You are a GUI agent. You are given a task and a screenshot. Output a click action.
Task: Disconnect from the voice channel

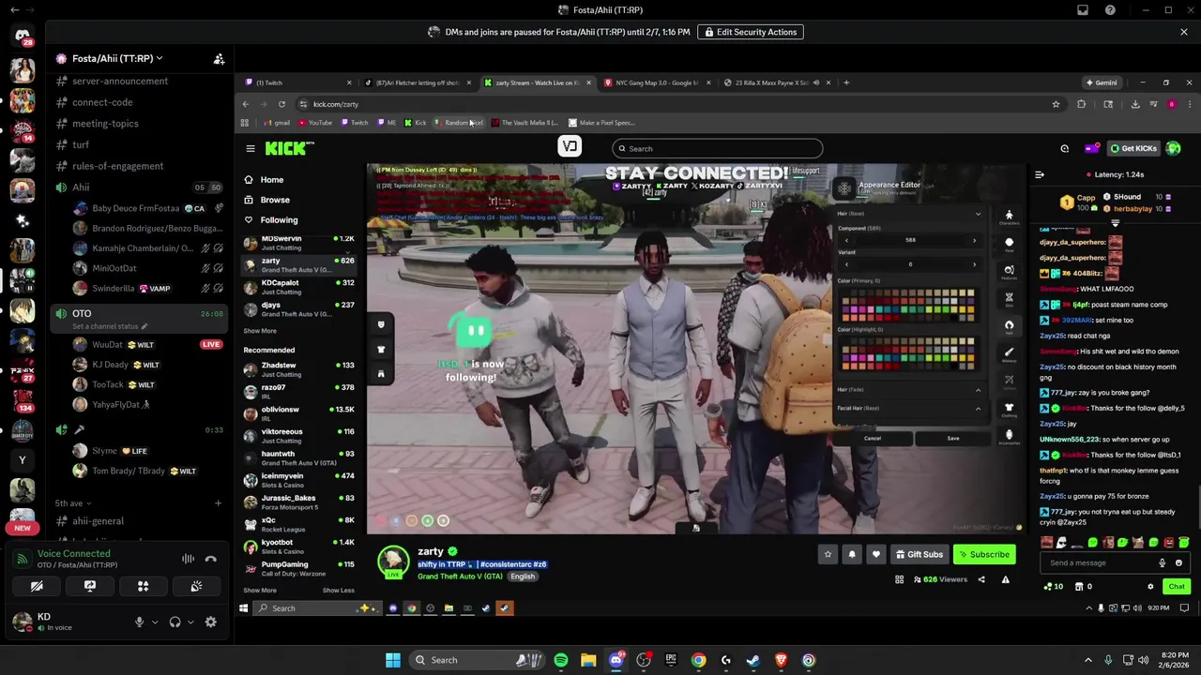pyautogui.click(x=211, y=559)
